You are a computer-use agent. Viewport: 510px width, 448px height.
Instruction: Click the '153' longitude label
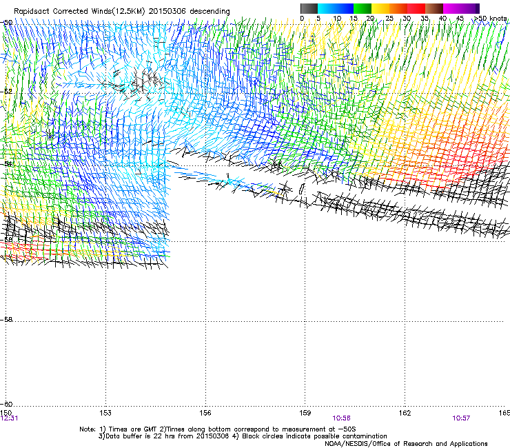pyautogui.click(x=105, y=413)
